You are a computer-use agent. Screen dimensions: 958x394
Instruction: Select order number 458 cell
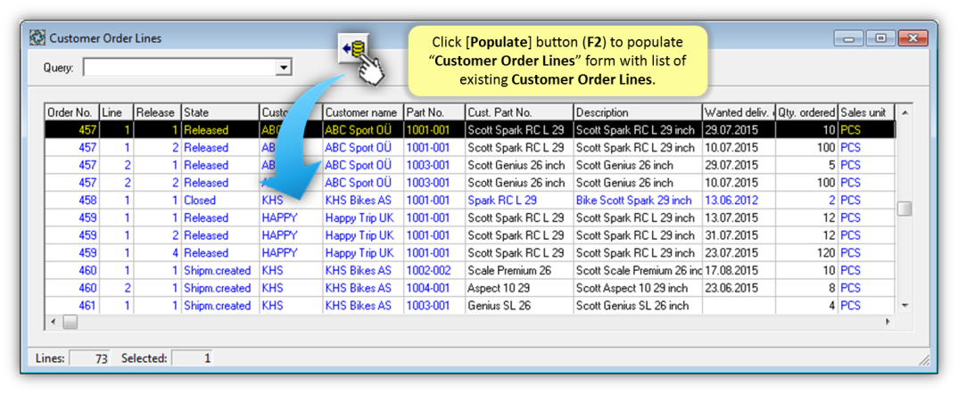pos(73,200)
